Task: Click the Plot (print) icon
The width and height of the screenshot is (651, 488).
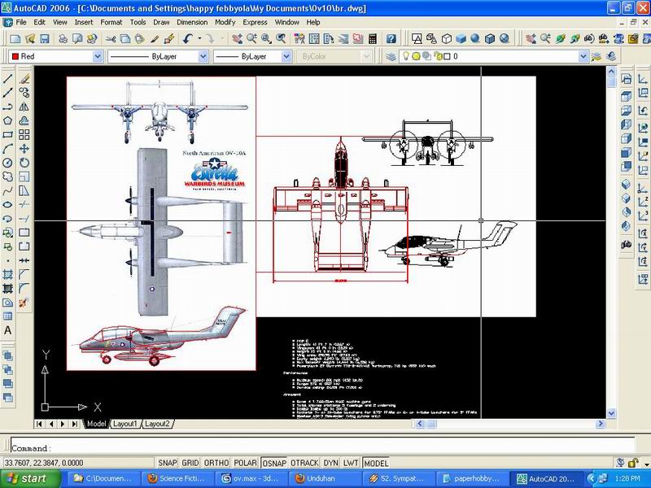Action: (x=63, y=39)
